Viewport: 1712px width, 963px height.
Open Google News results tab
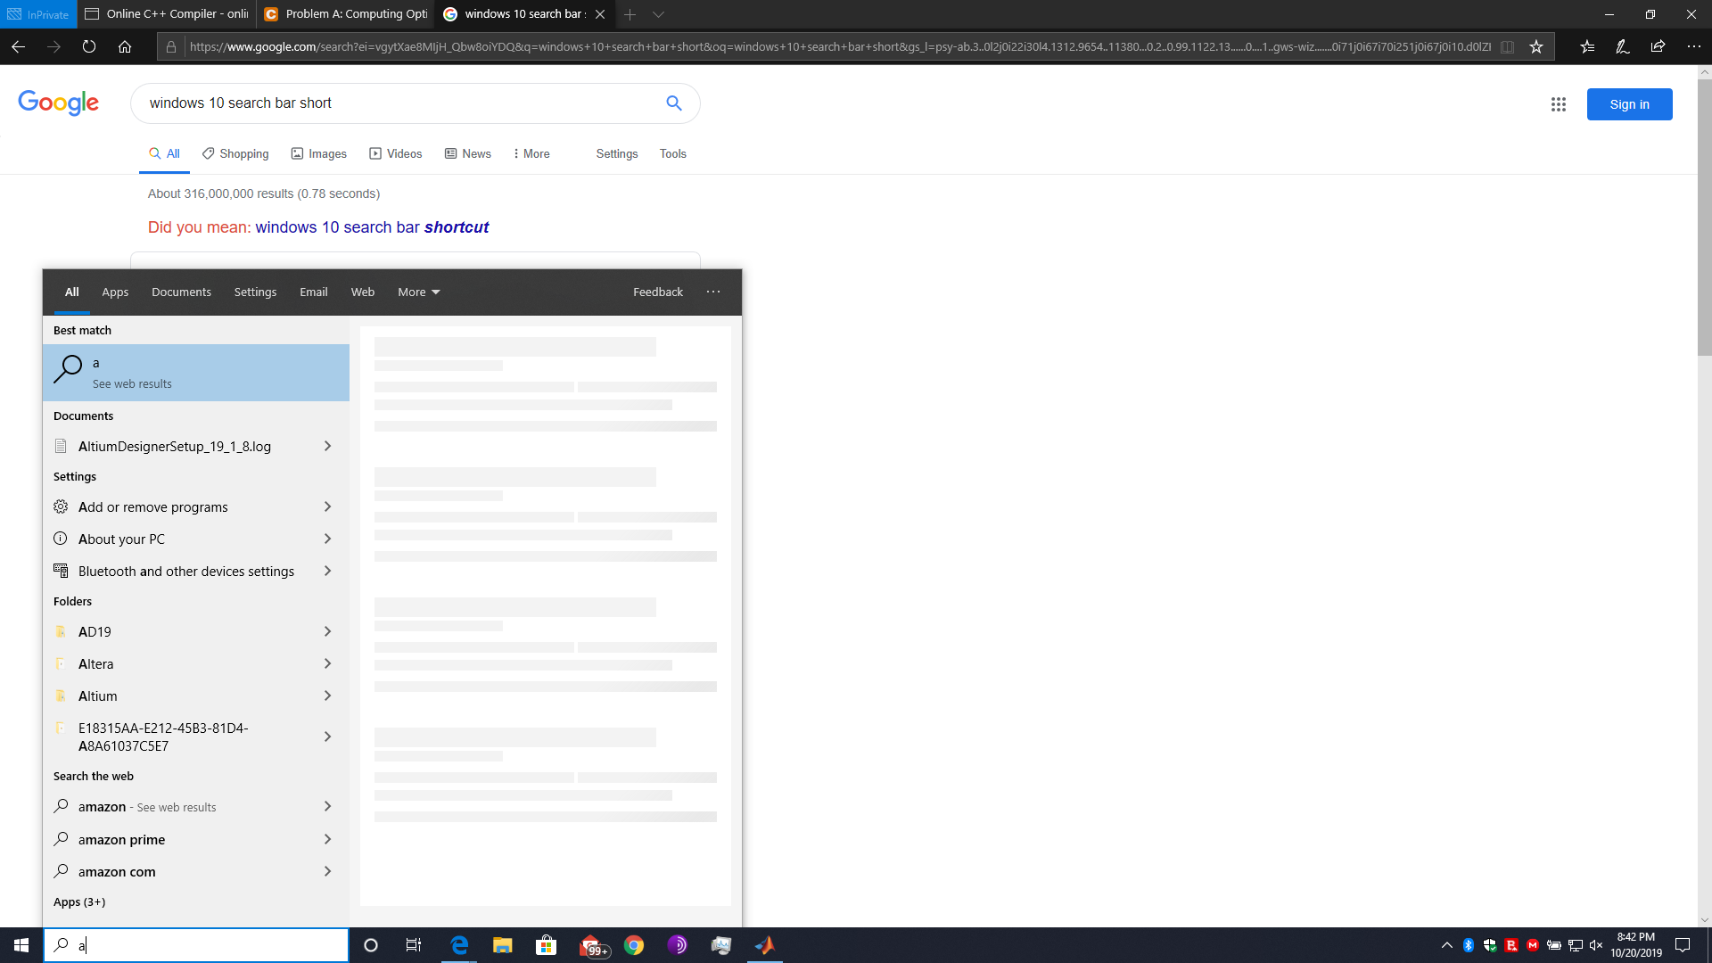coord(468,154)
